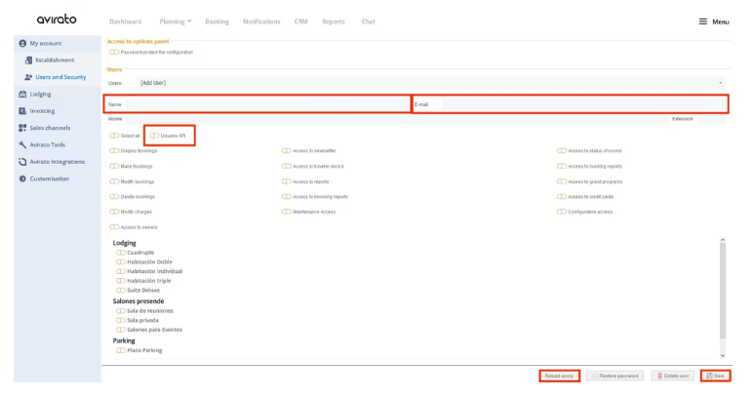Viewport: 755px width, 397px height.
Task: Click the Sales channels grid icon
Action: [22, 127]
